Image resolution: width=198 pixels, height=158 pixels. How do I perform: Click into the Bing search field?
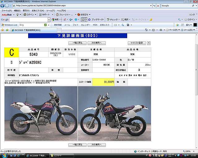click(31, 25)
